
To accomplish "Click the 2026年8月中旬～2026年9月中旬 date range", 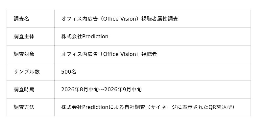I will 102,90.
